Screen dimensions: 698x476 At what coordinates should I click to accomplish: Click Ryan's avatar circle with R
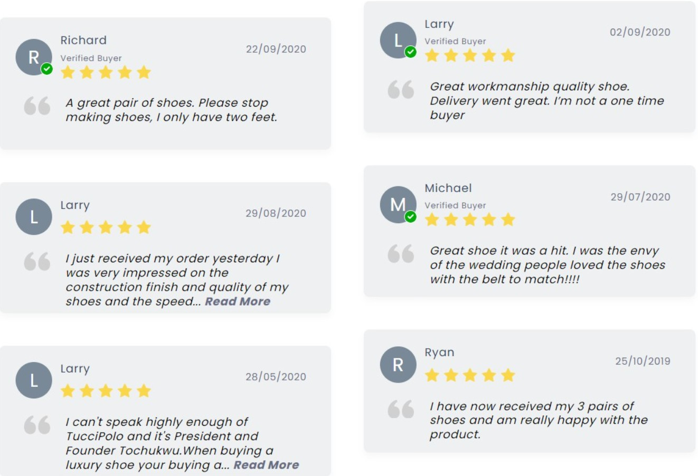tap(398, 364)
